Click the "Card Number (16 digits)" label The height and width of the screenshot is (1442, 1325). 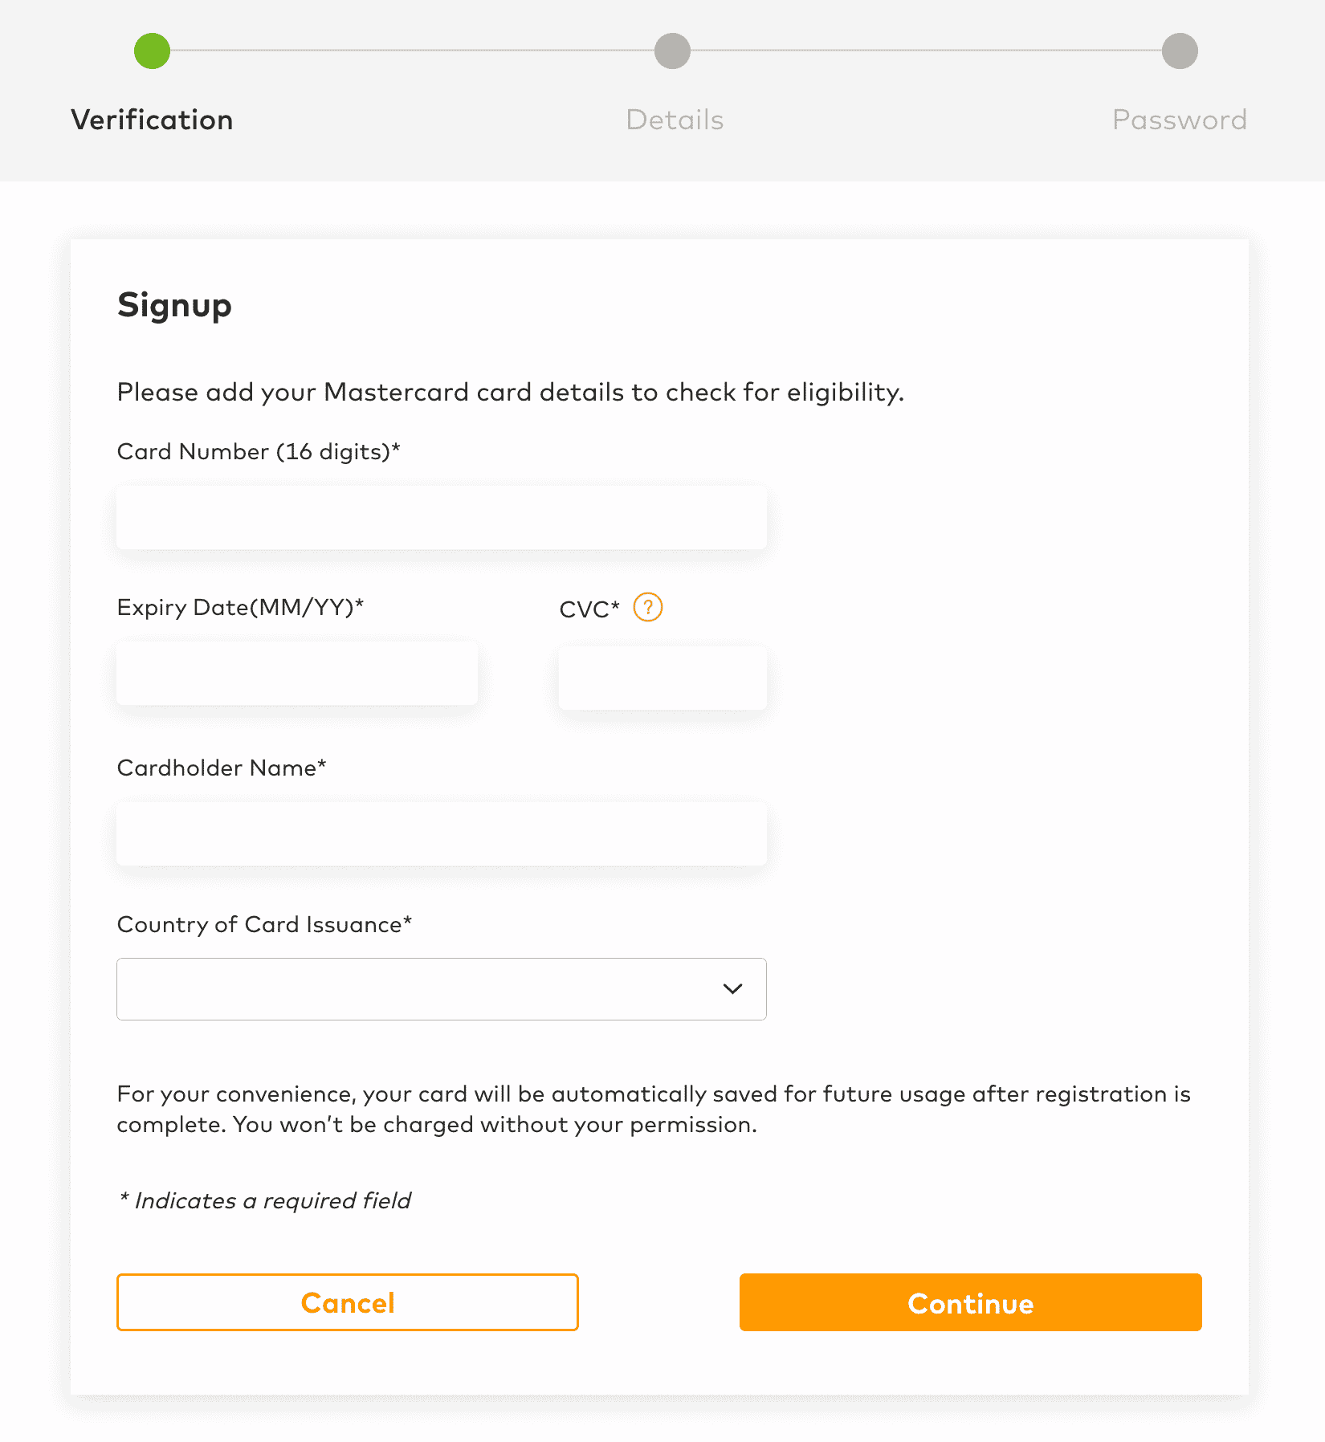258,452
